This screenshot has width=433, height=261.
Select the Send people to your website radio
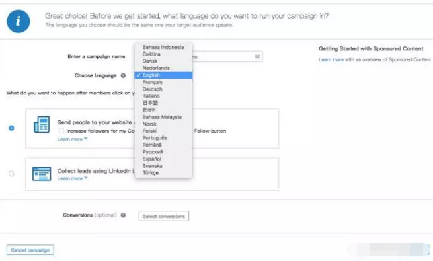11,128
